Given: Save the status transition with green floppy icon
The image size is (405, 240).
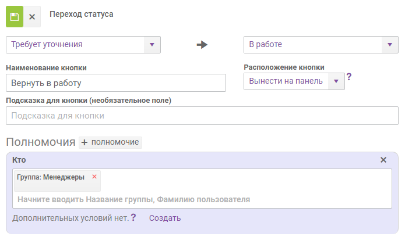Looking at the screenshot, I should point(15,17).
